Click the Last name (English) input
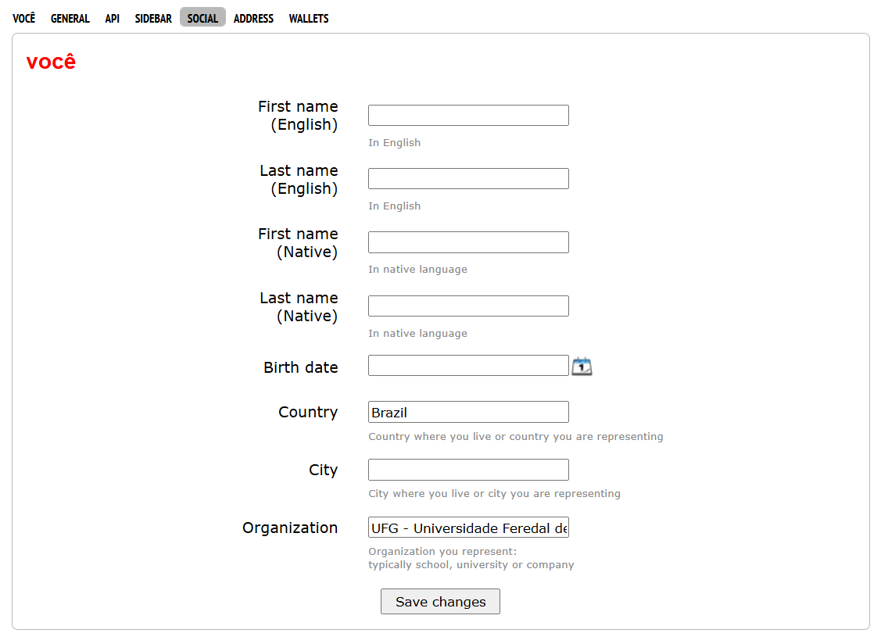Image resolution: width=881 pixels, height=644 pixels. pyautogui.click(x=468, y=179)
